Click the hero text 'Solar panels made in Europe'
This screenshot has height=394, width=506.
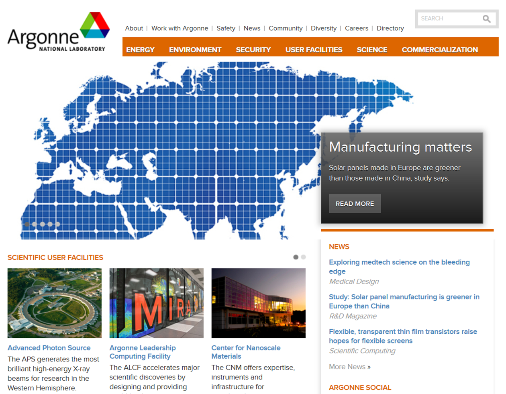coord(395,173)
